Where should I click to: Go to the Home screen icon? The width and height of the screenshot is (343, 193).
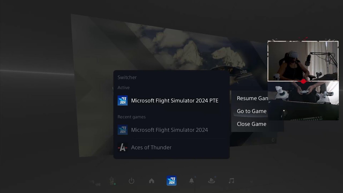pyautogui.click(x=152, y=181)
